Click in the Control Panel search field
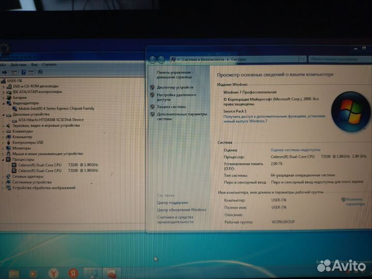372x279 pixels. [x=340, y=59]
